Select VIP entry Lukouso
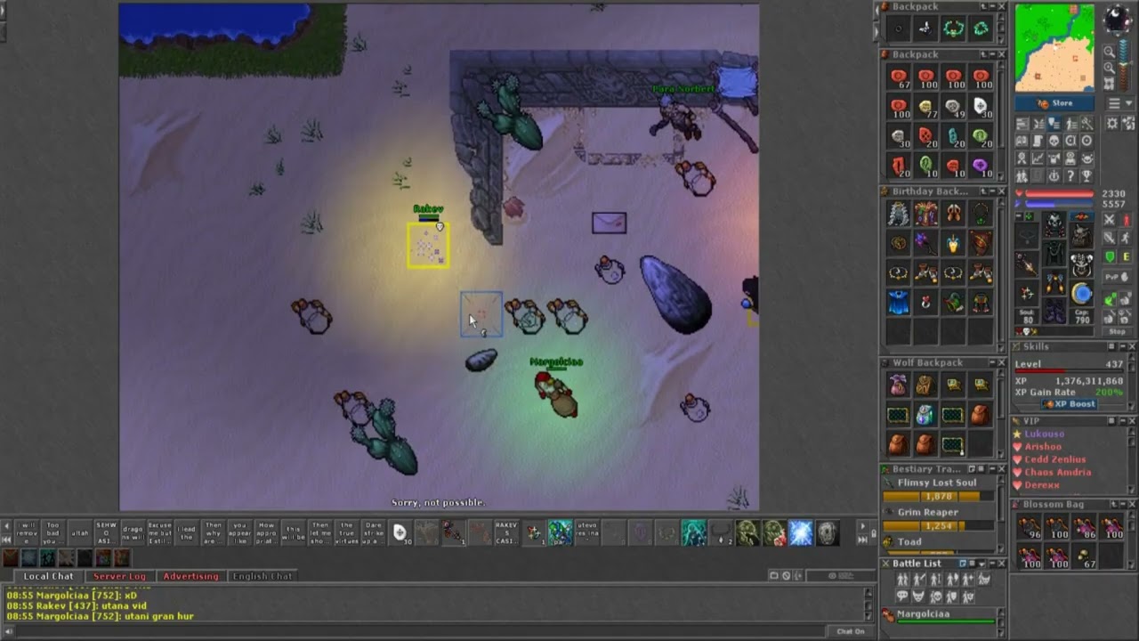 [1043, 434]
